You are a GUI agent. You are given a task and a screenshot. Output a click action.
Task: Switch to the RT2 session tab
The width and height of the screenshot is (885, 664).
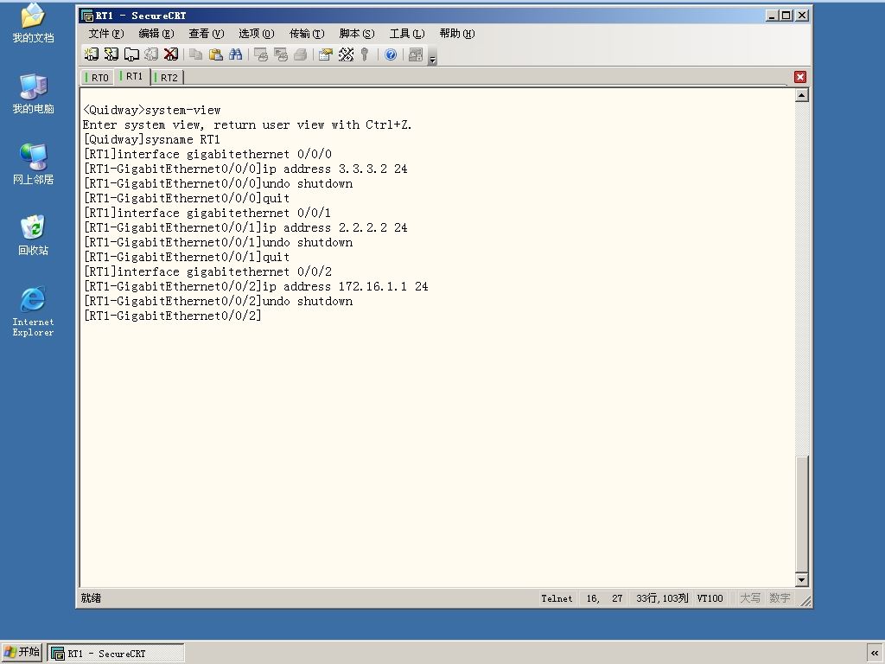[x=167, y=77]
